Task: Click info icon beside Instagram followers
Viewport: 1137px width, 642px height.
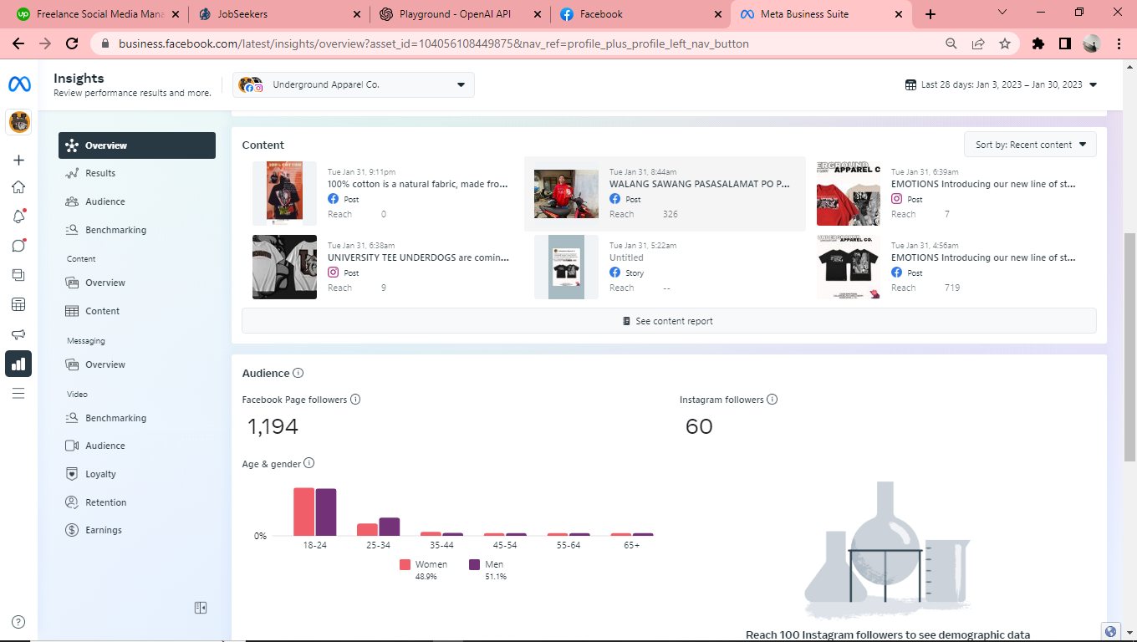Action: tap(772, 400)
